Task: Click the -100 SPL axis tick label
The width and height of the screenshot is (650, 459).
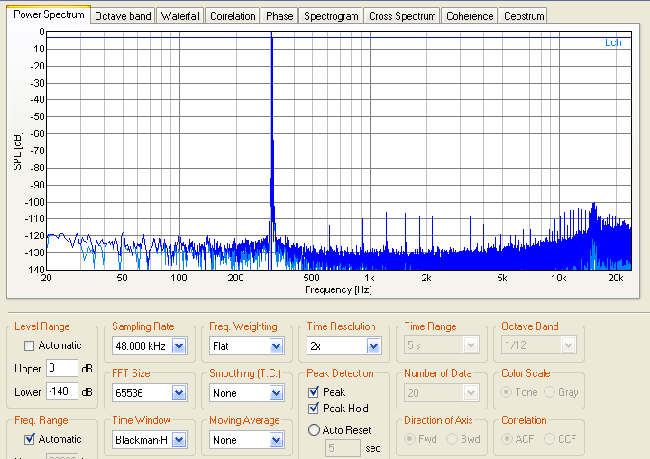Action: pos(35,202)
